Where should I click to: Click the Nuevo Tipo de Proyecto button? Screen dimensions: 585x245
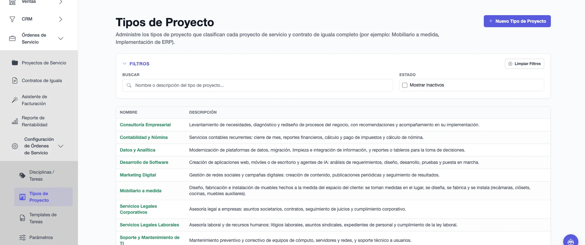pos(517,21)
